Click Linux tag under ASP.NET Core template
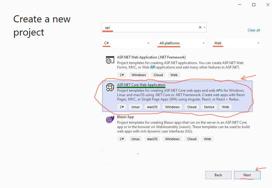272x188 pixels. click(135, 107)
